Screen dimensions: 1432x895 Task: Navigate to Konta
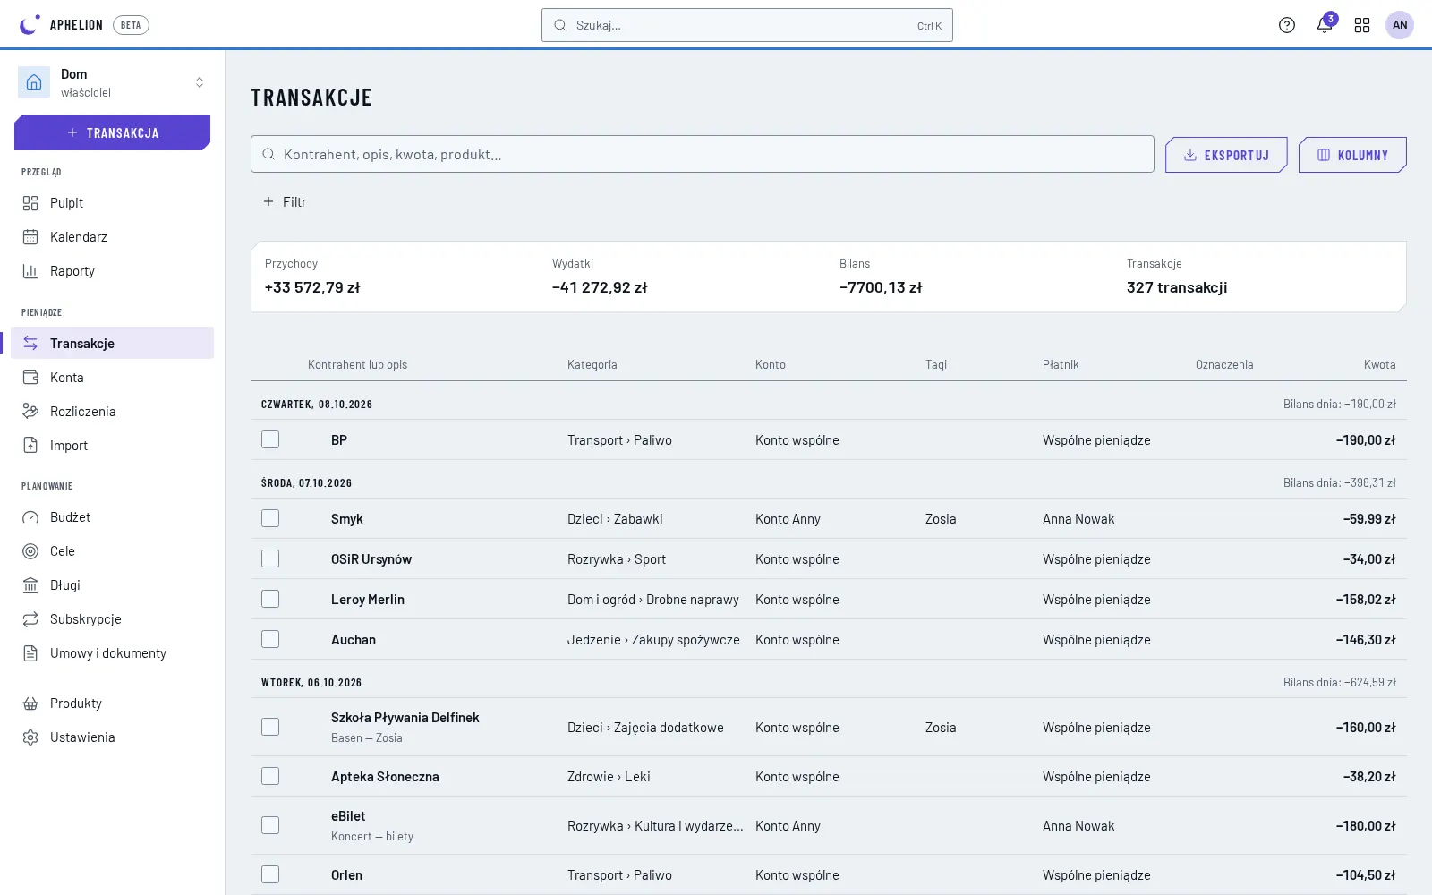pos(113,378)
